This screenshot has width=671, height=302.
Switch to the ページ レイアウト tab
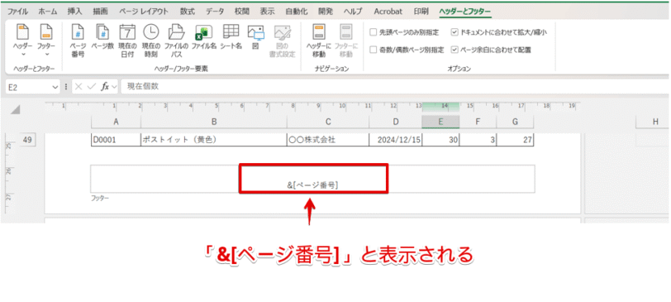coord(144,12)
